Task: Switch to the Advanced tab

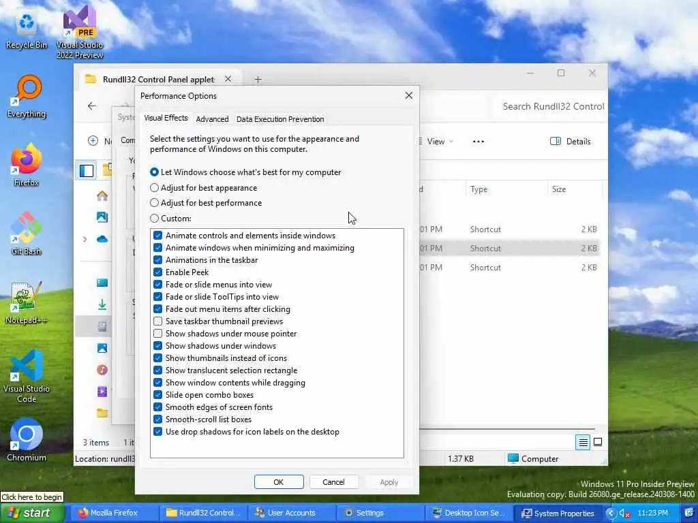Action: pyautogui.click(x=212, y=119)
